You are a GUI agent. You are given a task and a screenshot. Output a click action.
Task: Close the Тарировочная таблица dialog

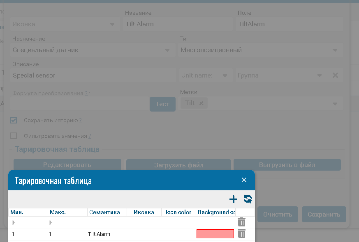tap(244, 180)
